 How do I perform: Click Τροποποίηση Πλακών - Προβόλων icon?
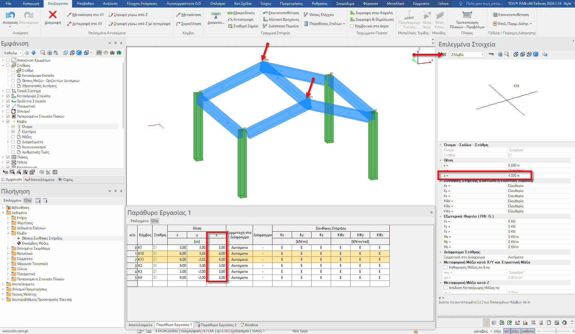click(467, 15)
